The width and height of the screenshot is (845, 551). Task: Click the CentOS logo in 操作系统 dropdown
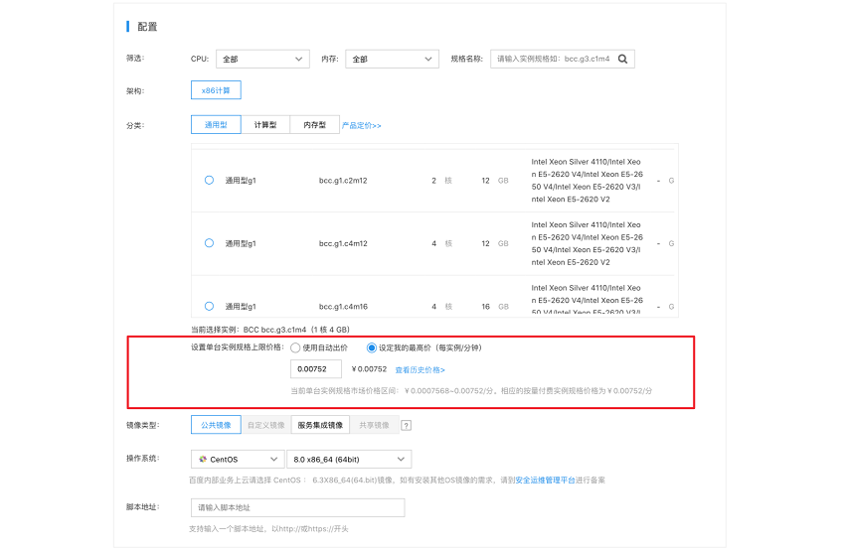pyautogui.click(x=203, y=460)
